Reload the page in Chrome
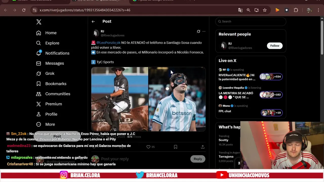Viewport: 324px width, 182px height. (24, 10)
